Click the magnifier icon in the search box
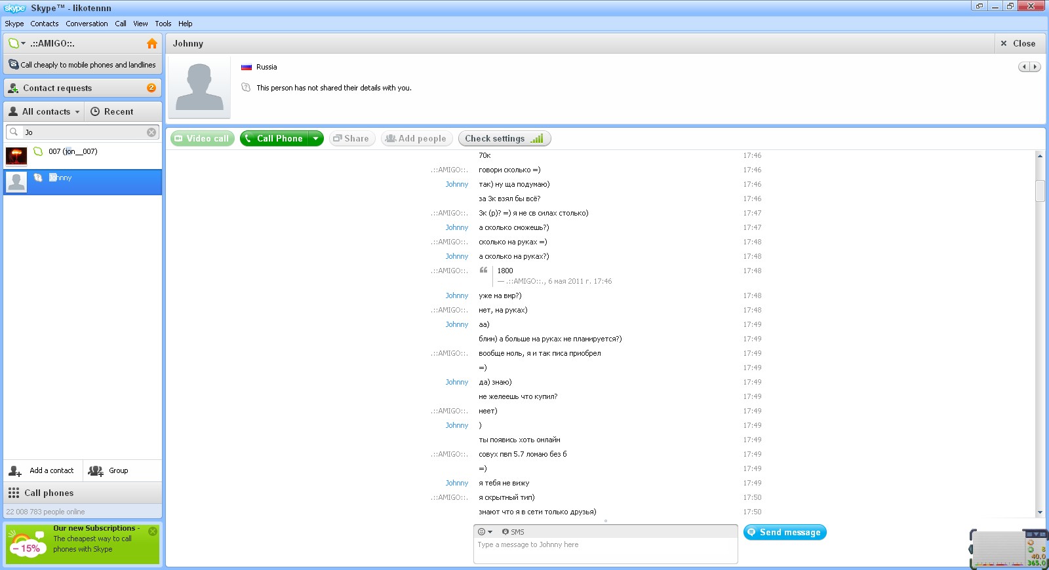1049x570 pixels. (14, 132)
